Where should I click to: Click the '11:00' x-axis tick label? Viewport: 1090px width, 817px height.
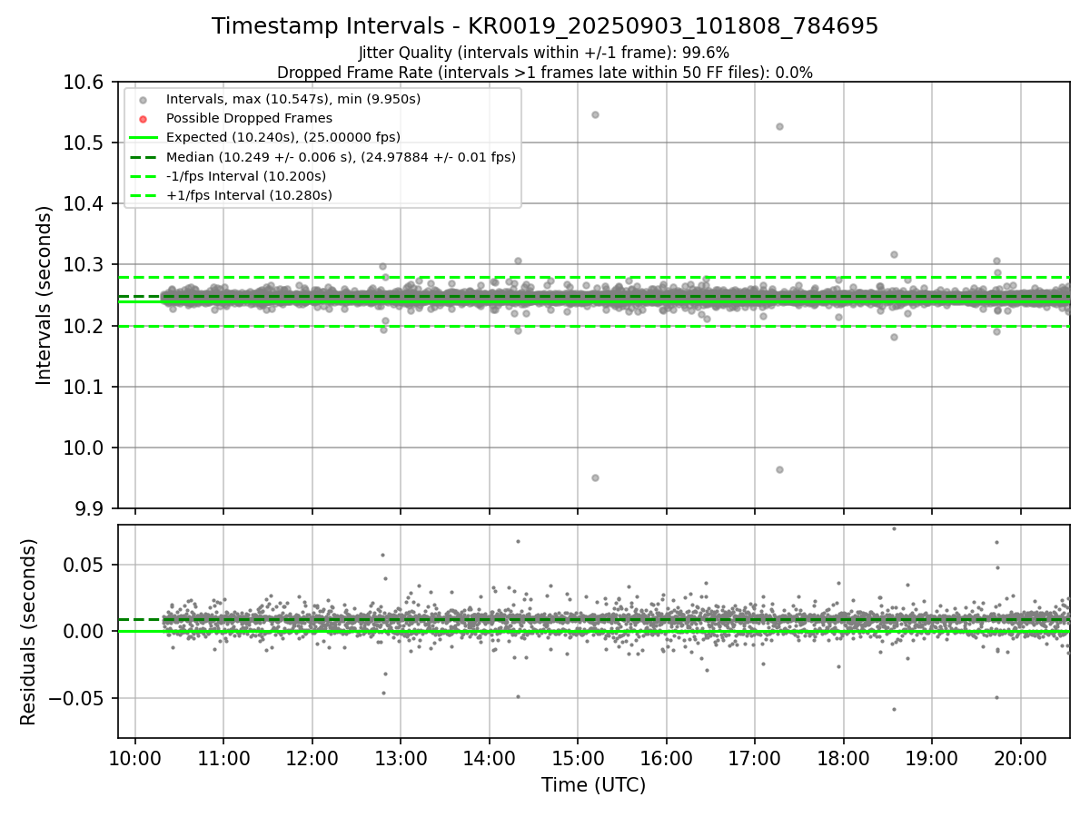223,758
